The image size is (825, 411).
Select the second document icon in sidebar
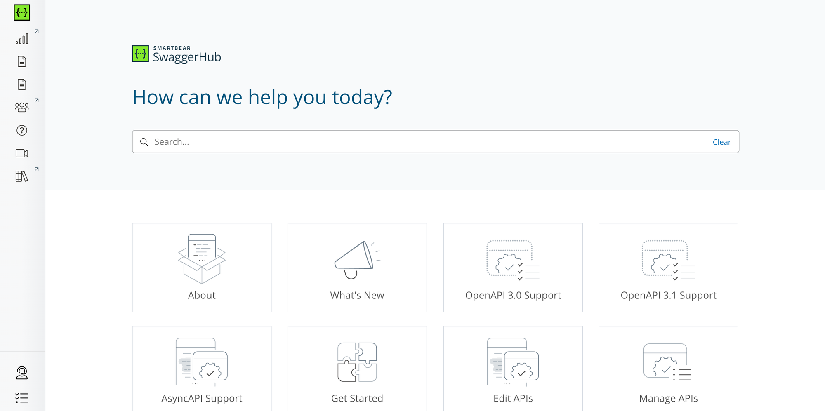pos(22,84)
